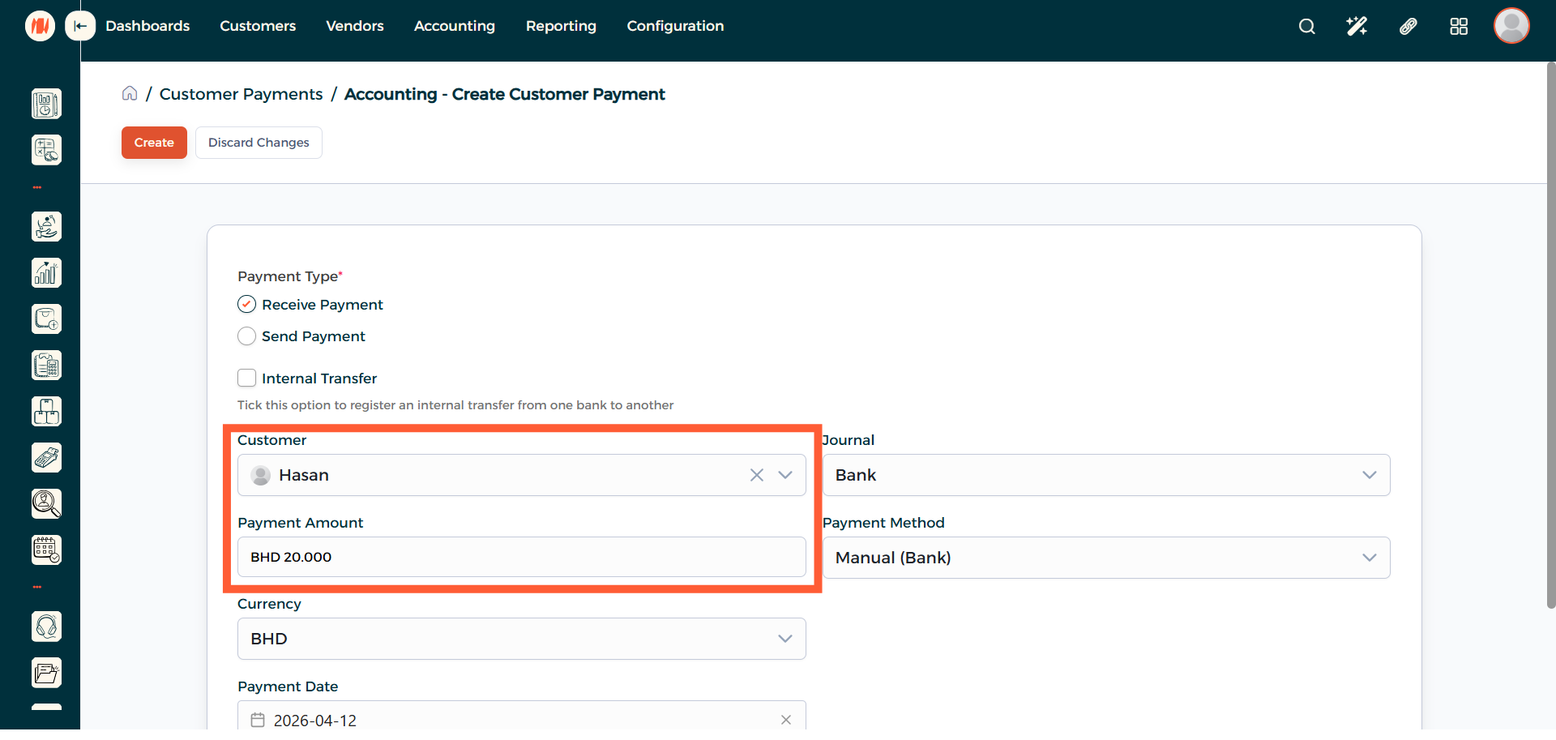This screenshot has width=1556, height=740.
Task: Open the stacked boxes inventory icon
Action: coord(46,412)
